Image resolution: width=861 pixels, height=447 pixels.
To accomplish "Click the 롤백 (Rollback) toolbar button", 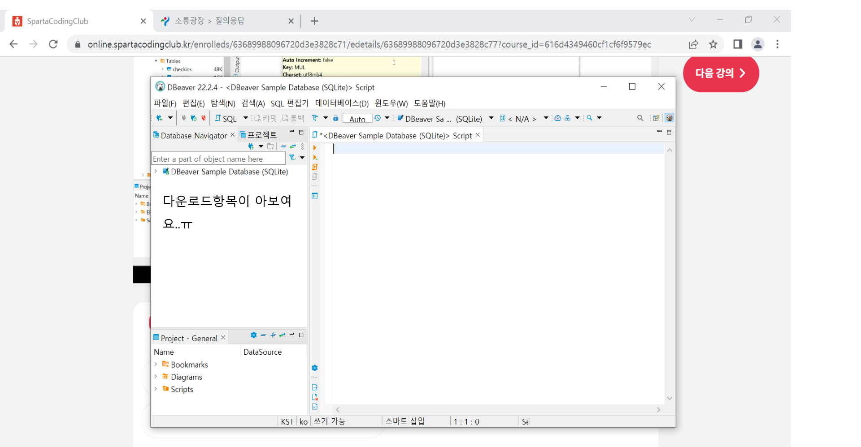I will [293, 118].
